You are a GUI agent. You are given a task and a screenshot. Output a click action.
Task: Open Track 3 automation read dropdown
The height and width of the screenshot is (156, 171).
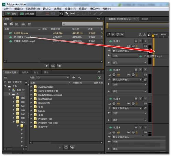[129, 120]
